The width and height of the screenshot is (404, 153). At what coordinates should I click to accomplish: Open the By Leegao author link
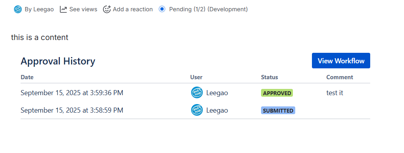(39, 10)
